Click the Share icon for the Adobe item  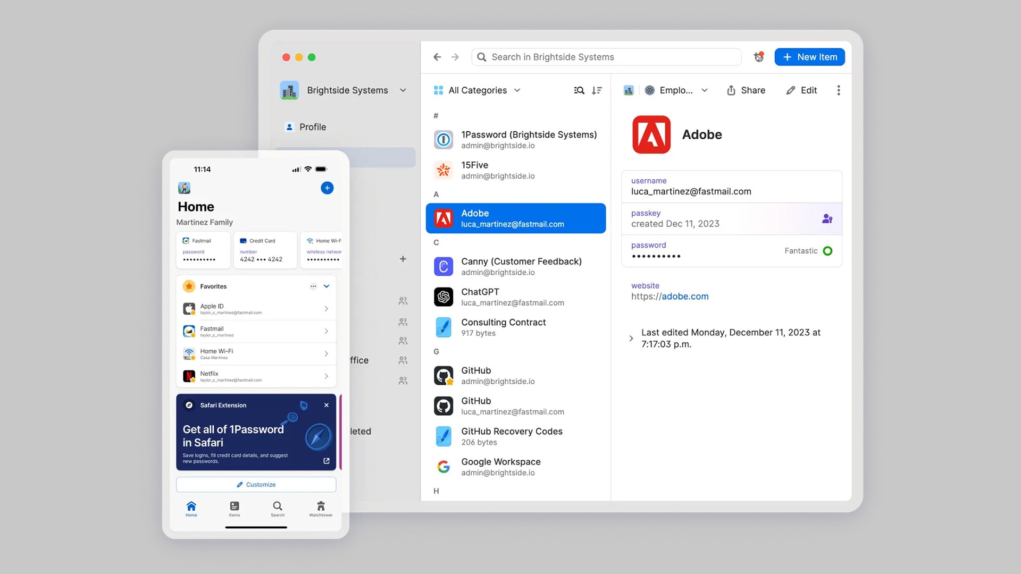[746, 90]
